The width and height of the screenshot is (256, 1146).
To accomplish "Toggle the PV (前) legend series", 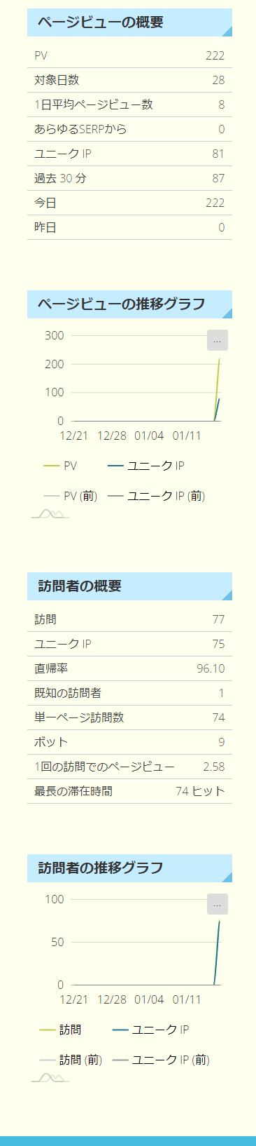I will tap(70, 496).
